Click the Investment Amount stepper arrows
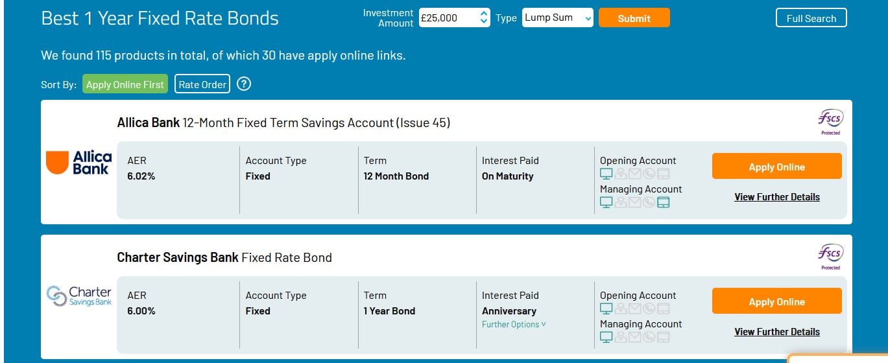The image size is (888, 363). click(x=484, y=18)
